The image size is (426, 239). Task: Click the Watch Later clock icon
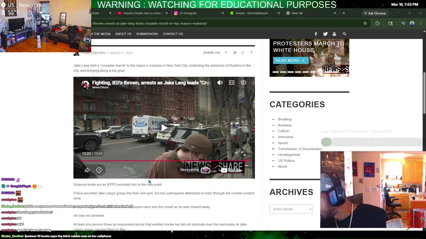[99, 170]
